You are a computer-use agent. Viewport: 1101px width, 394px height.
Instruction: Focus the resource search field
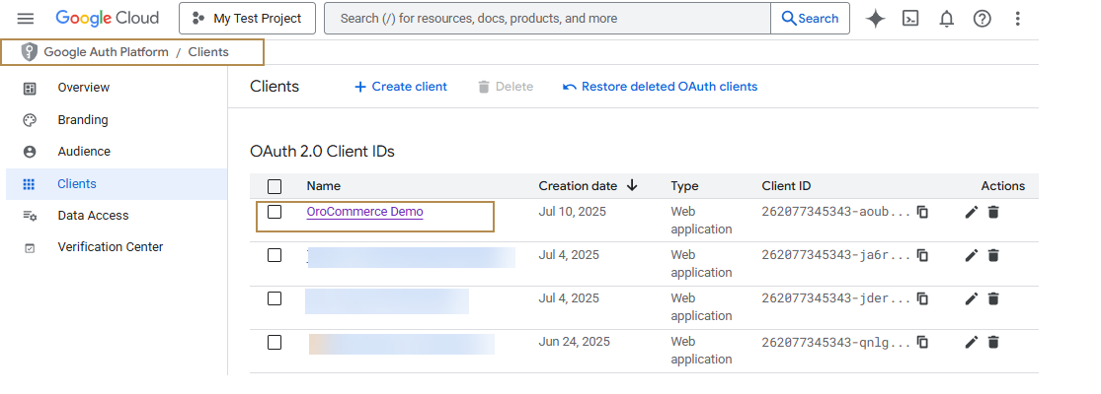click(548, 18)
